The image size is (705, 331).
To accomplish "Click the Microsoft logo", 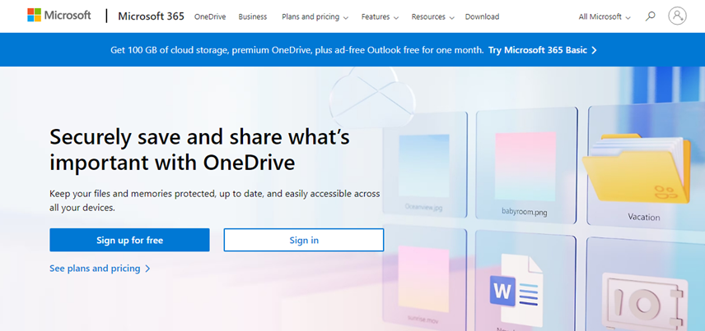I will tap(59, 16).
